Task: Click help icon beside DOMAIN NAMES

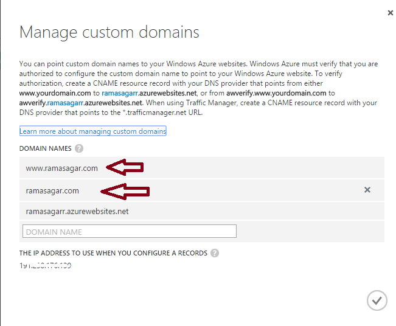Action: click(x=79, y=148)
